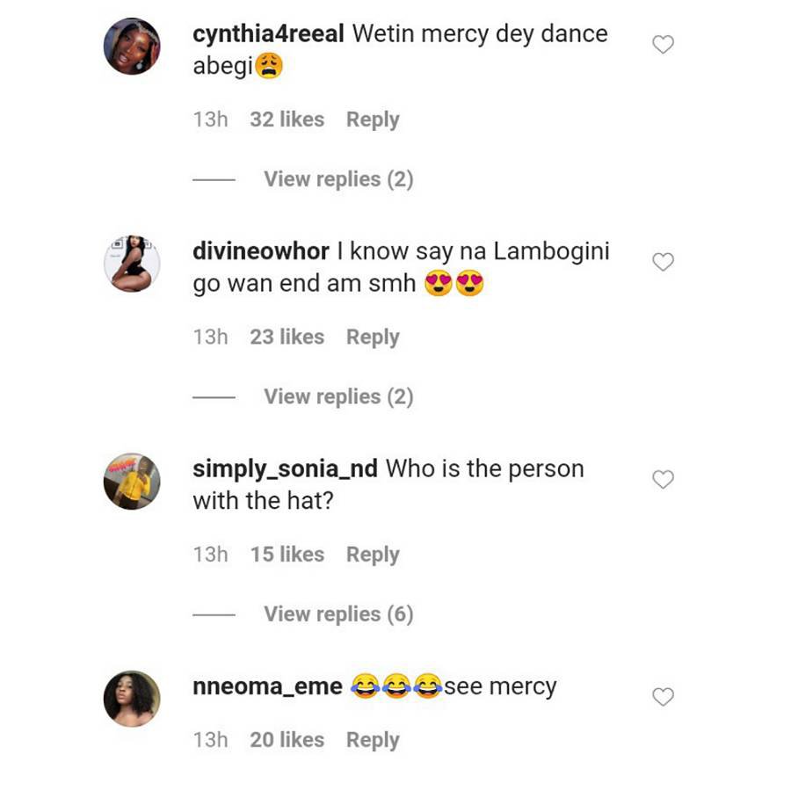View the 20 likes on nneoma_eme's comment
Screen dimensions: 791x791
click(287, 740)
